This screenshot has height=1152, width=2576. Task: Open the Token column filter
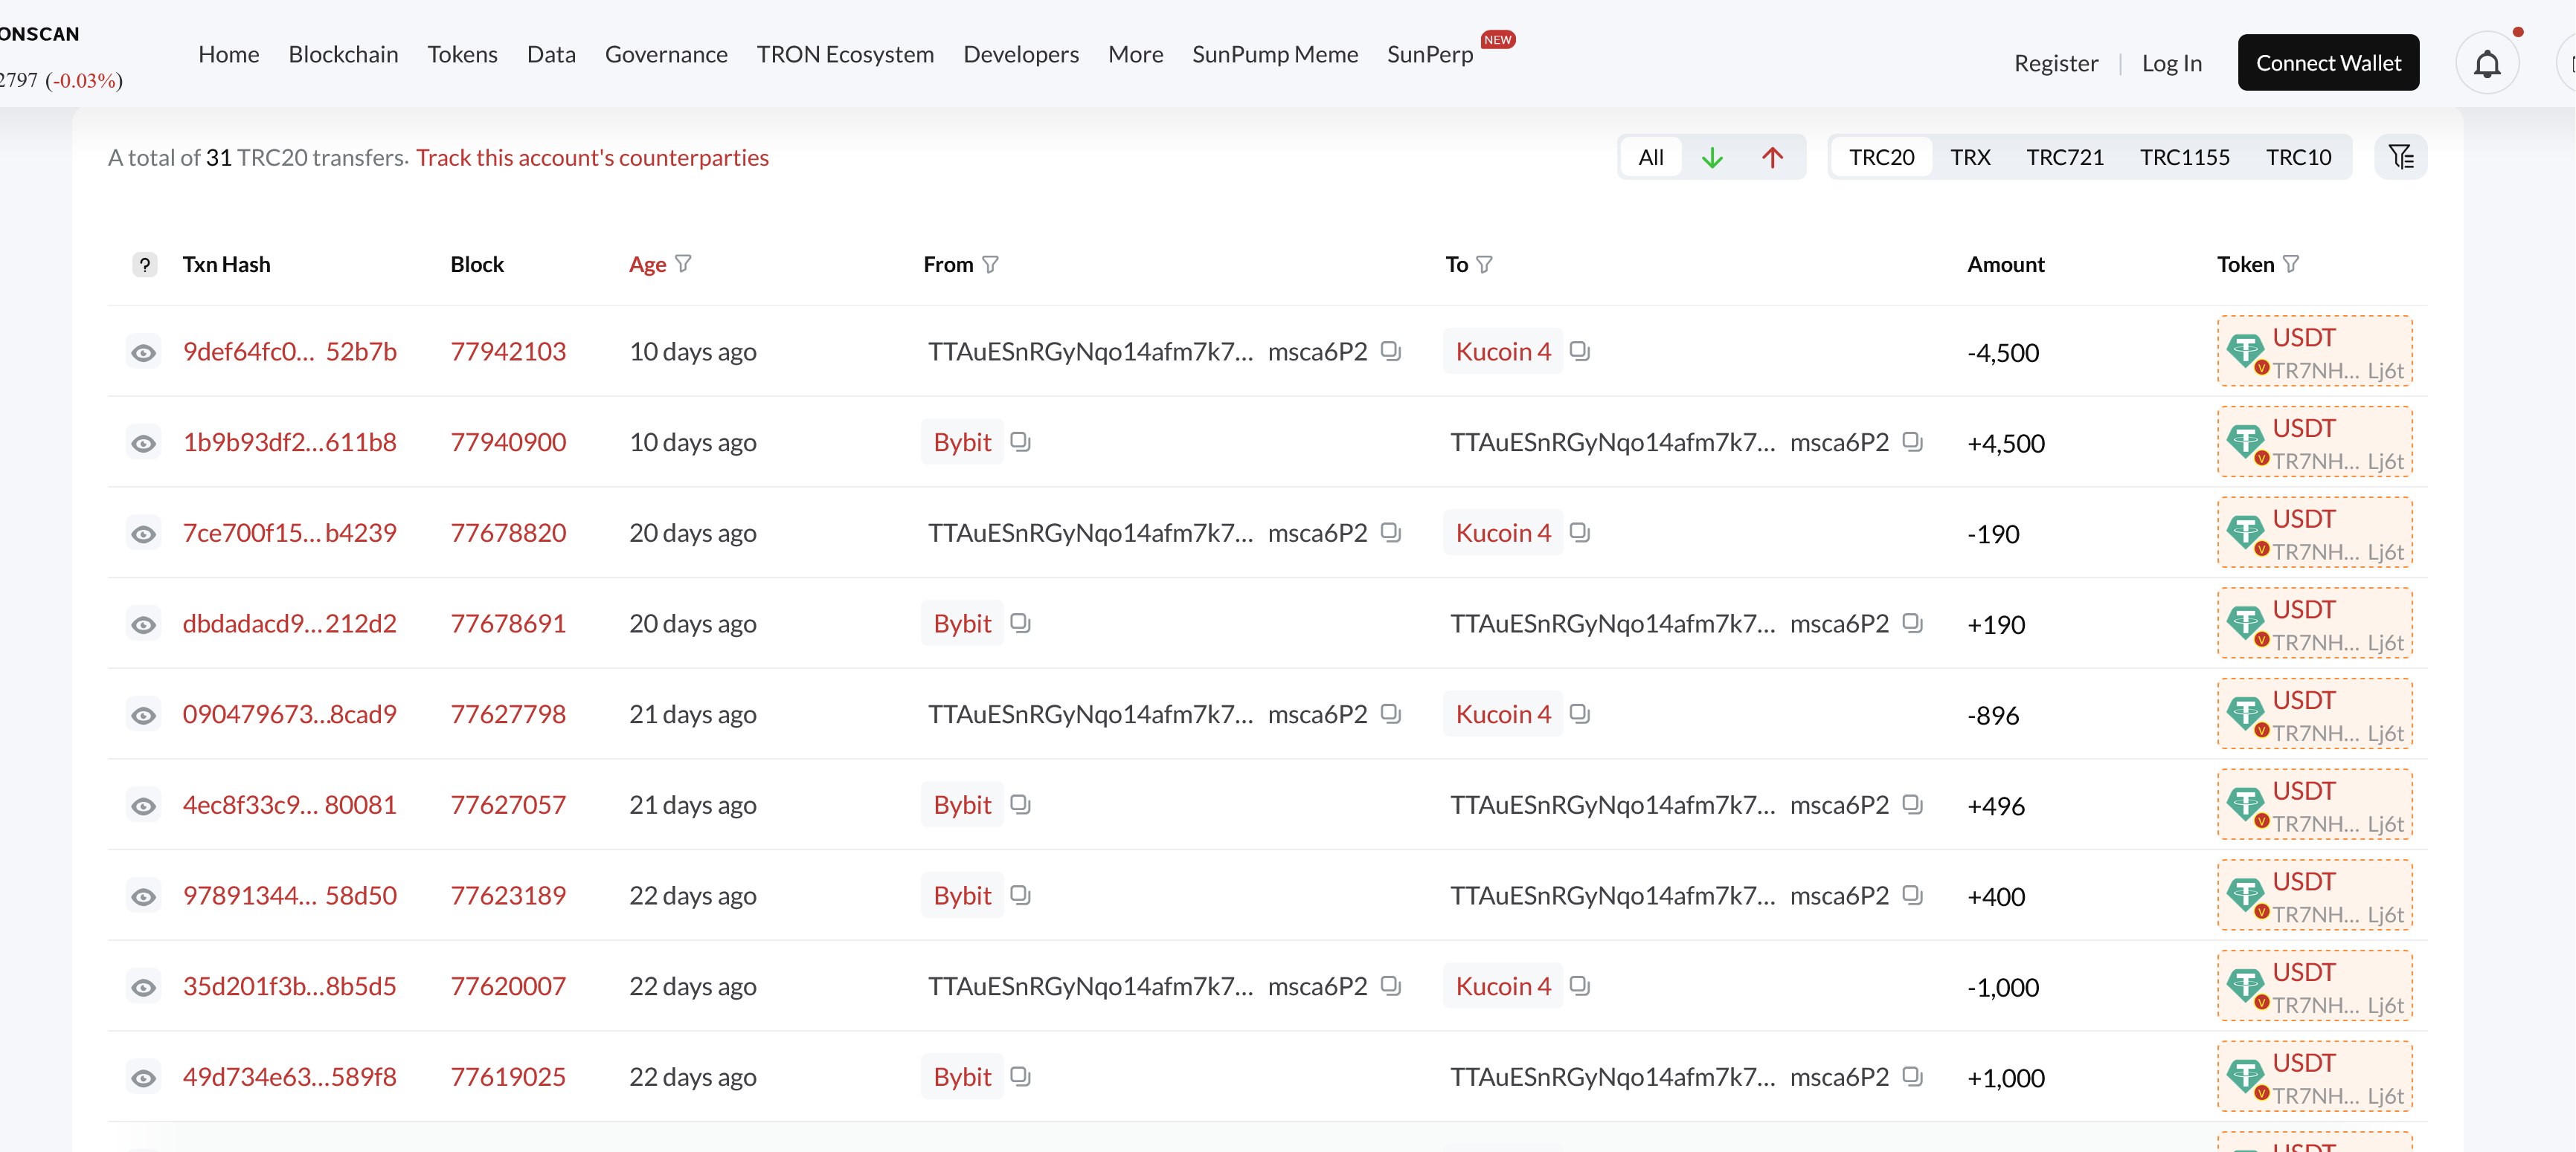(2291, 264)
